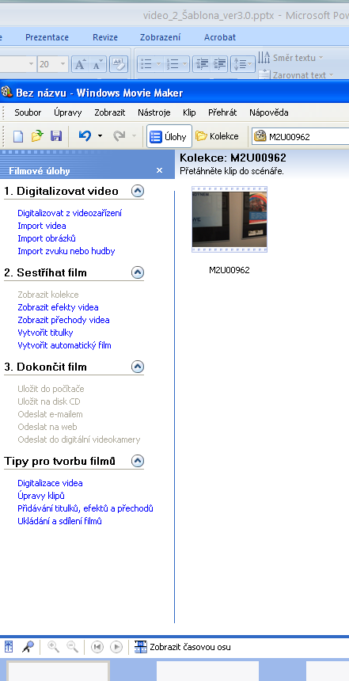
Task: Open the Nápověda menu
Action: point(269,112)
